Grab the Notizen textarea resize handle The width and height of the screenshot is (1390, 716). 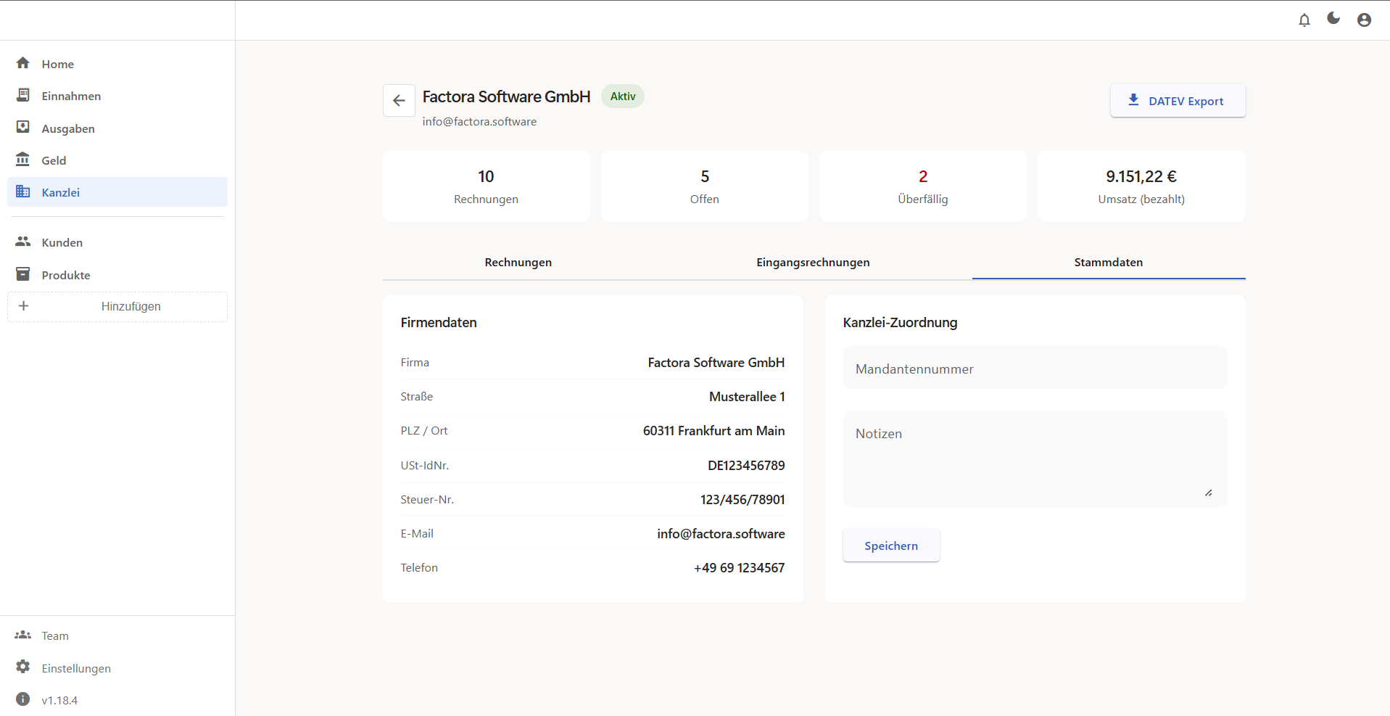1209,493
